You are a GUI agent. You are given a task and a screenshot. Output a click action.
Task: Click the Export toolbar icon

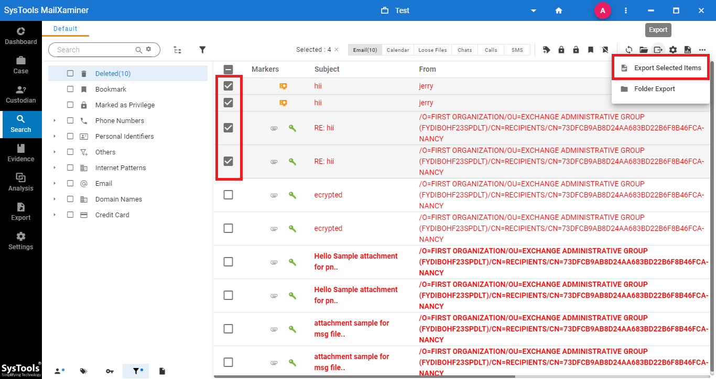[x=658, y=50]
